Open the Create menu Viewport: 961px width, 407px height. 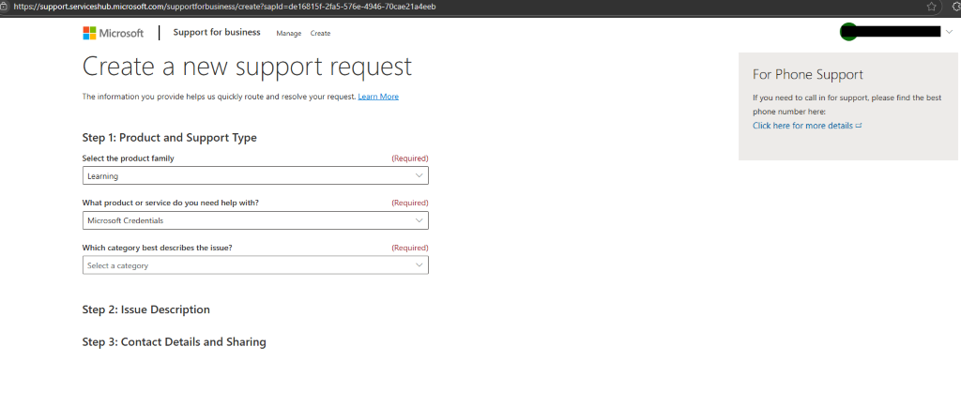coord(320,34)
